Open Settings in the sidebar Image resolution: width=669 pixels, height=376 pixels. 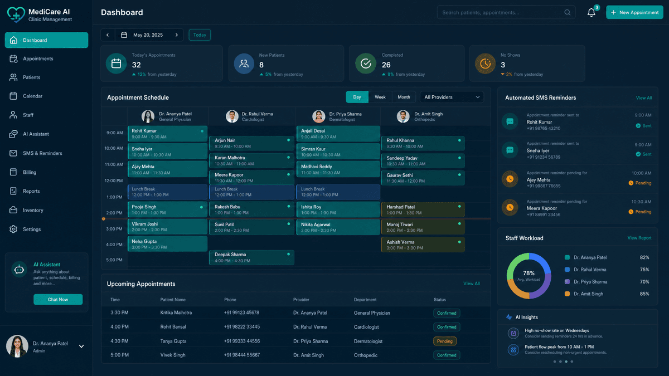[46, 229]
